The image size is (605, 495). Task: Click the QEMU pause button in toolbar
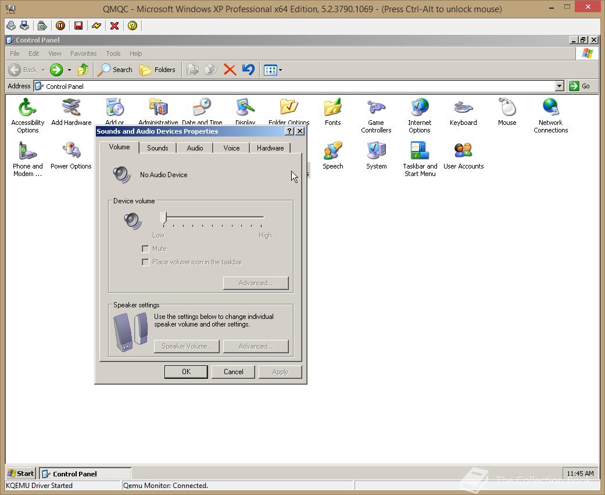pos(60,26)
